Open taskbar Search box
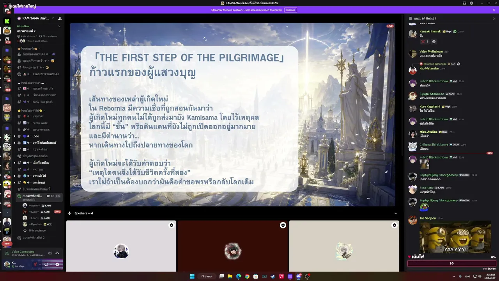499x281 pixels. click(x=207, y=276)
